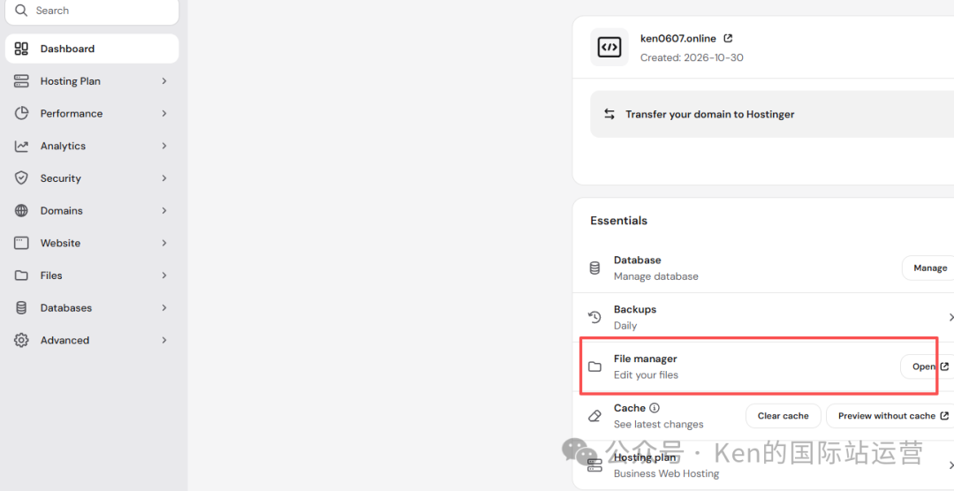This screenshot has width=954, height=491.
Task: Open the Security sidebar item
Action: pyautogui.click(x=92, y=178)
